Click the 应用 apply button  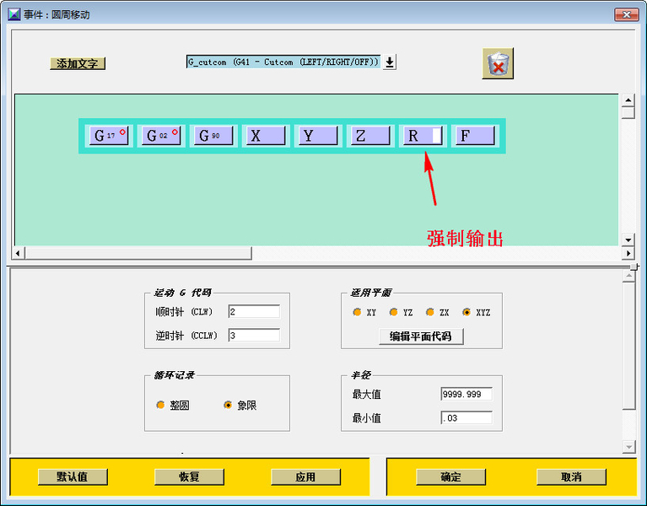coord(305,476)
